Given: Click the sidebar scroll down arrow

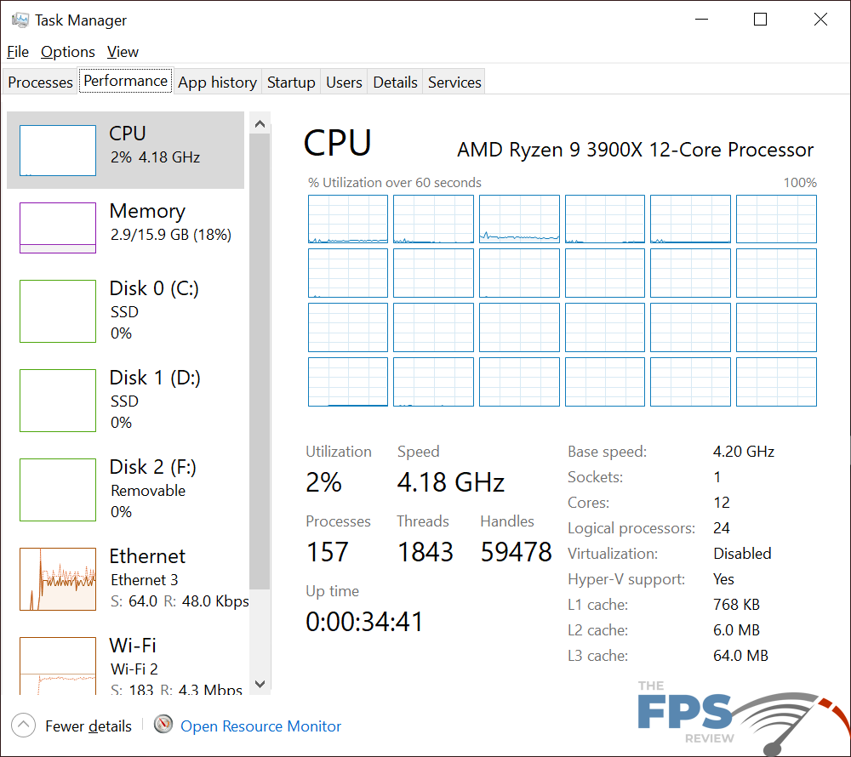Looking at the screenshot, I should (x=260, y=684).
